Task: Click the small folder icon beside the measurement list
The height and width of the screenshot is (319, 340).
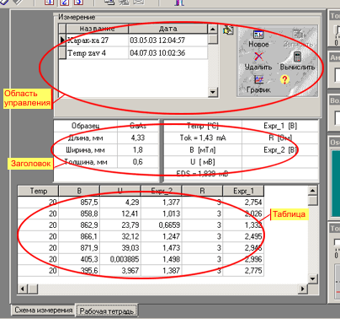Action: coord(229,30)
